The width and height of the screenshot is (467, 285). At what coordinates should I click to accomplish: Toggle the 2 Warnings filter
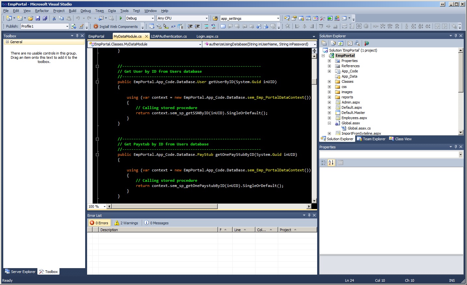click(126, 223)
